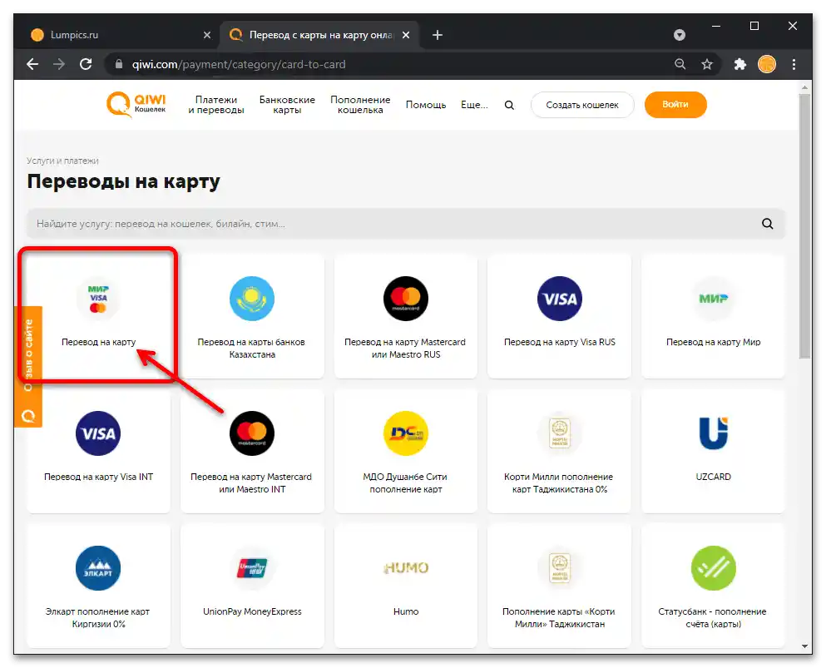Viewport: 826px width, 668px height.
Task: Click Пополнение карты «Корти Милли» Таджикистан text
Action: click(559, 618)
